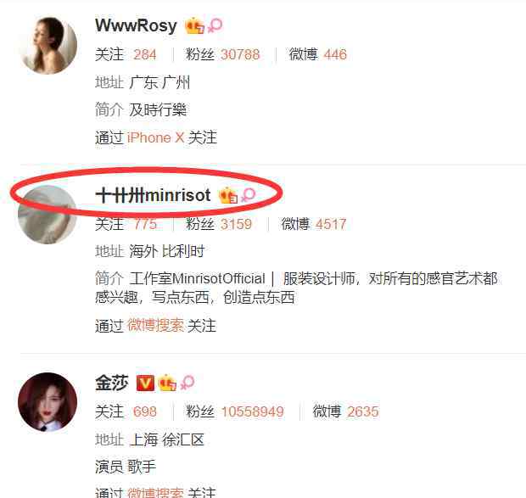Click the crown membership badge next to 十卄卅minrisot
526x498 pixels.
228,195
